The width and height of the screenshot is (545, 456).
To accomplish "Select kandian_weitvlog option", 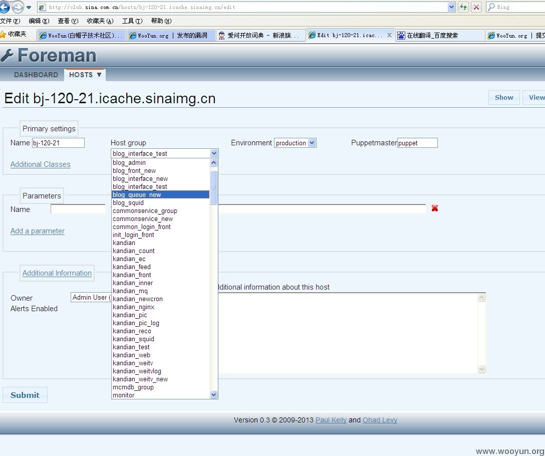I will [161, 371].
